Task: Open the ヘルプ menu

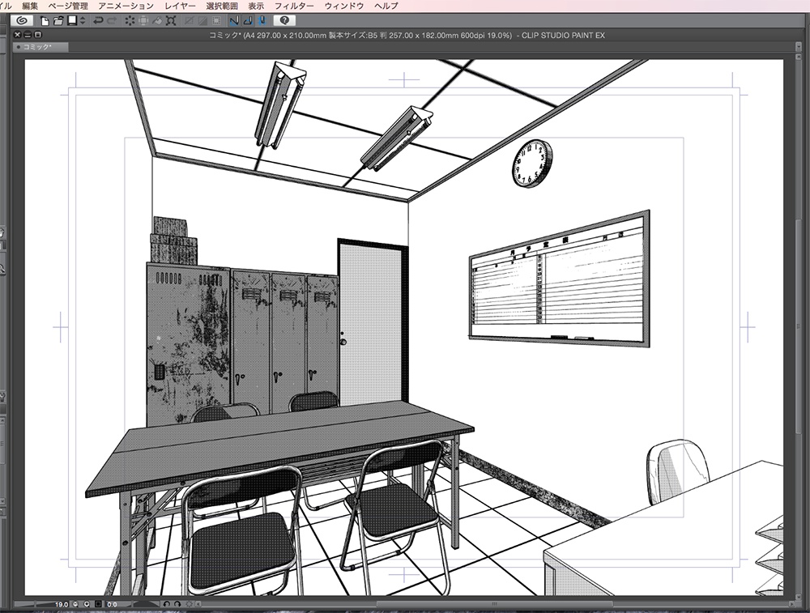Action: pyautogui.click(x=386, y=6)
